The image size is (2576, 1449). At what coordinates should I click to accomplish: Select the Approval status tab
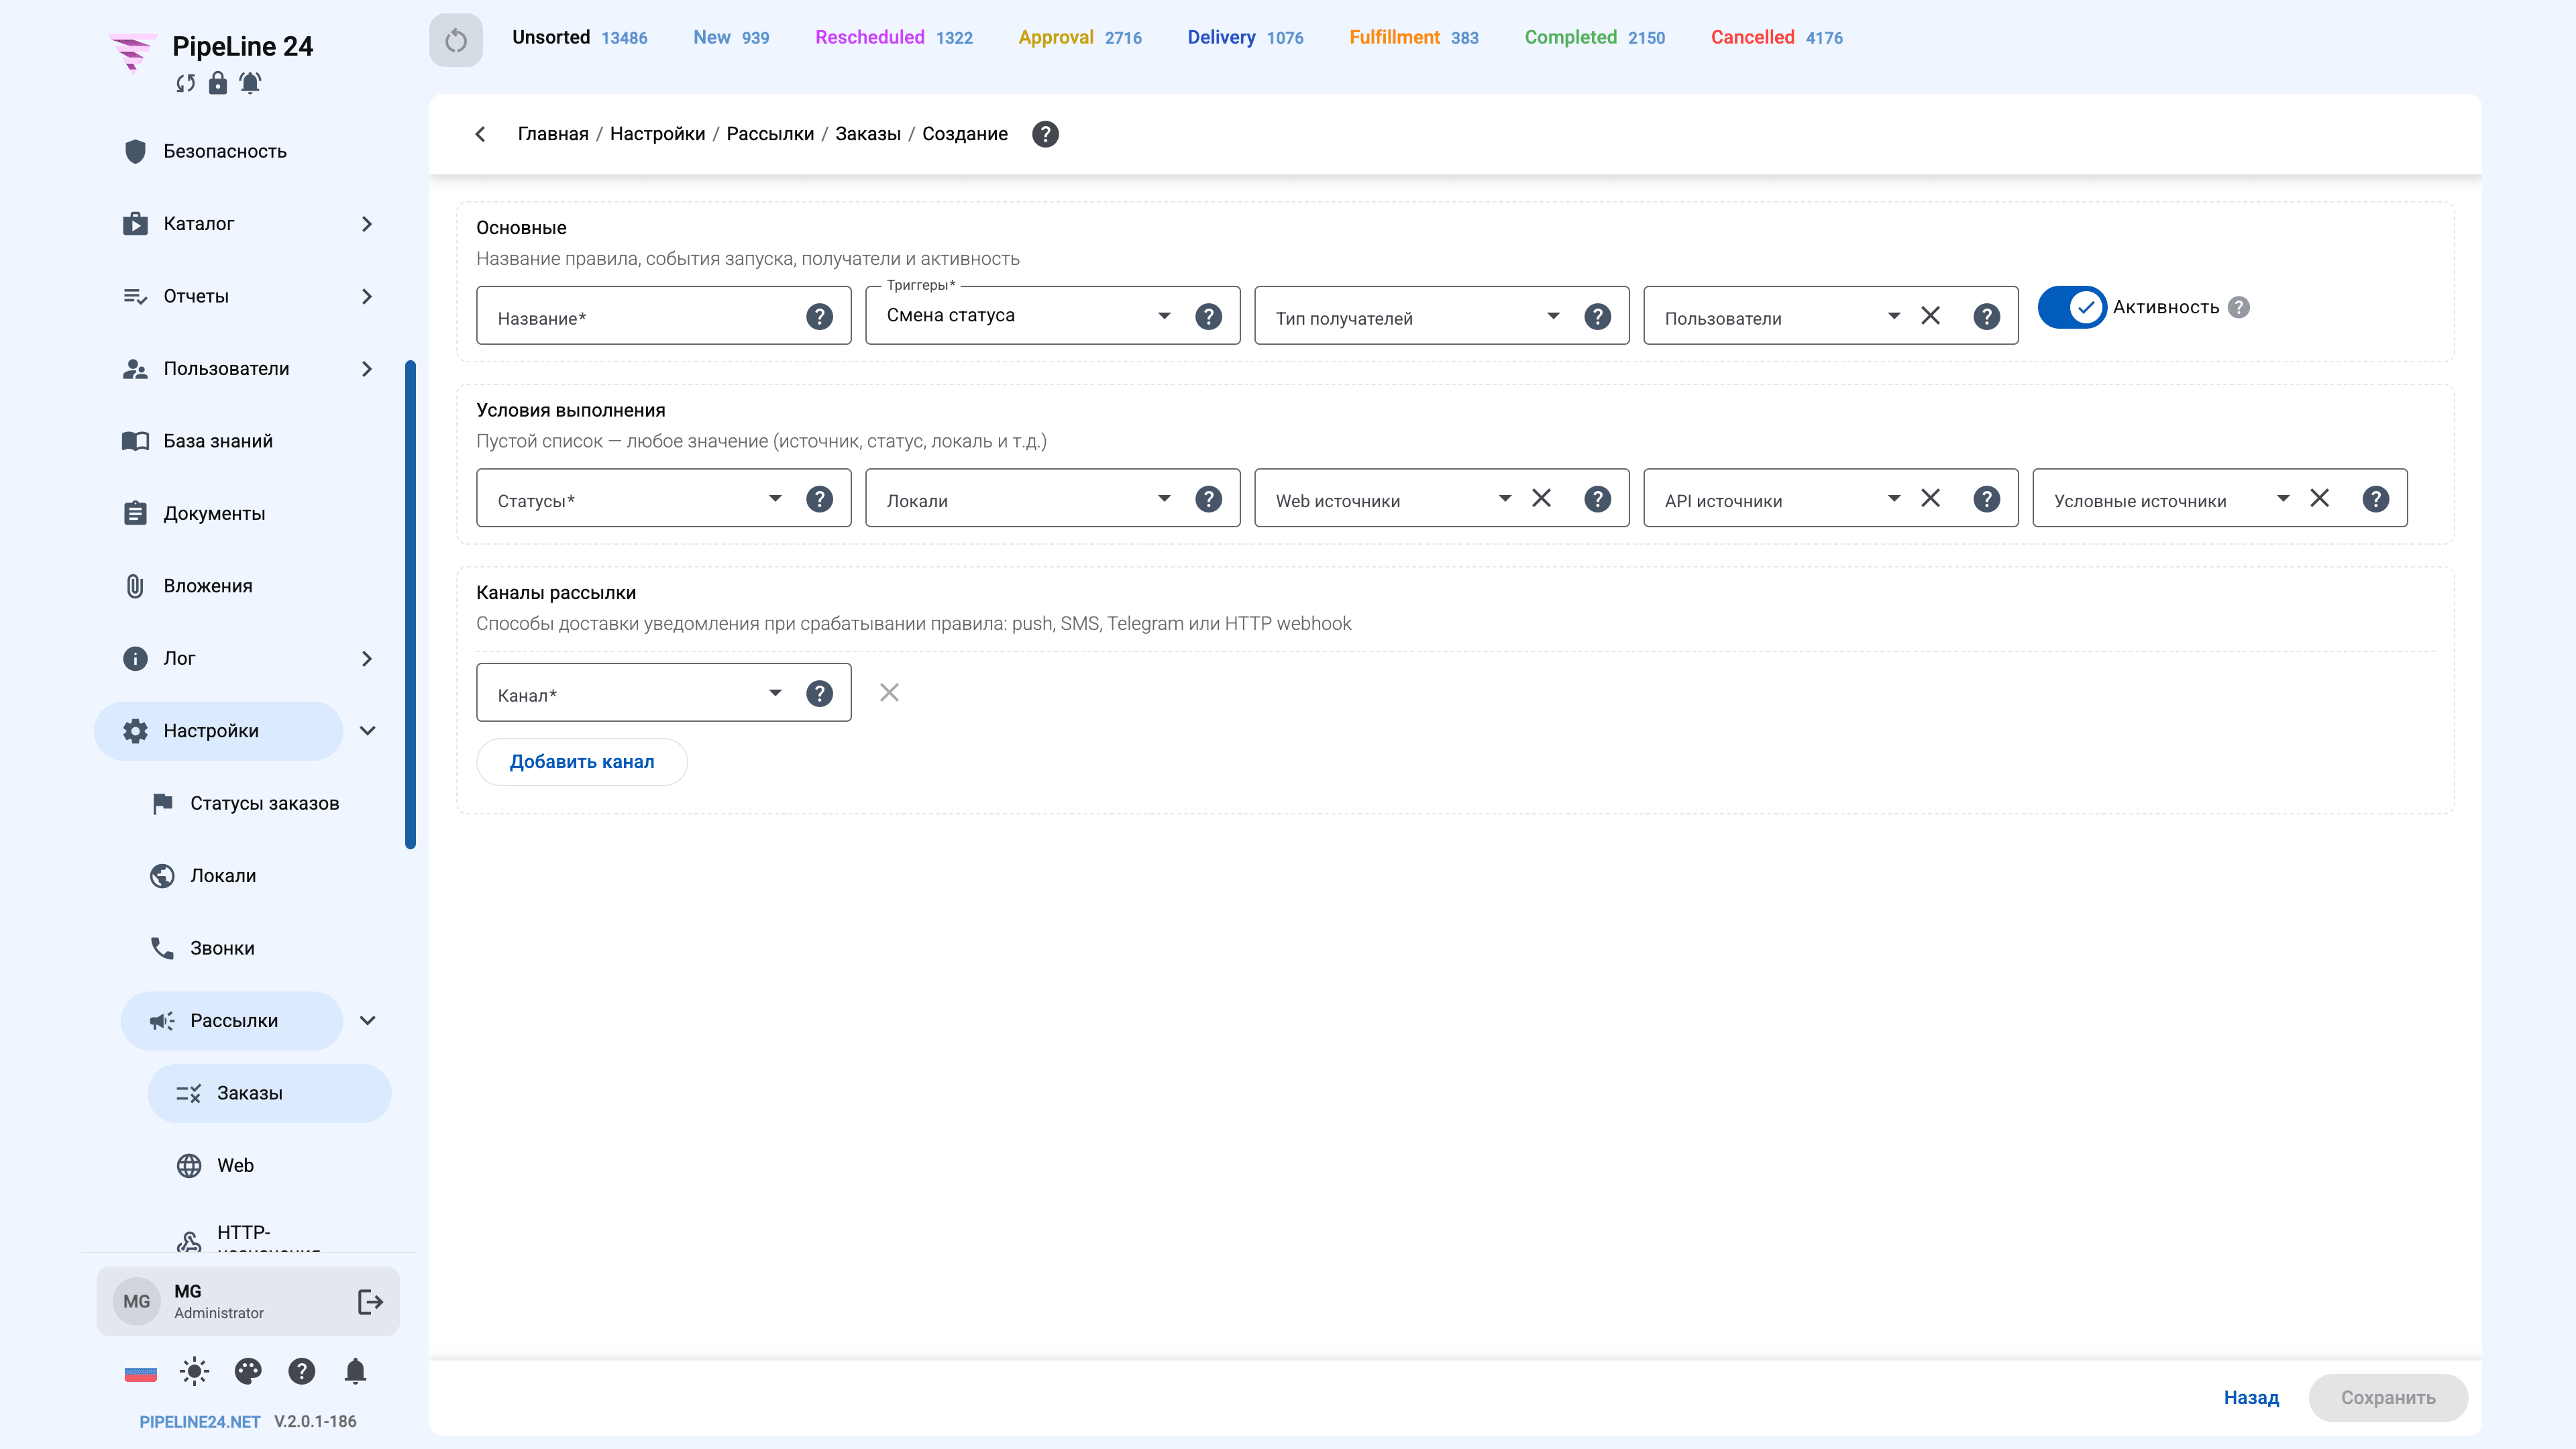(x=1079, y=37)
